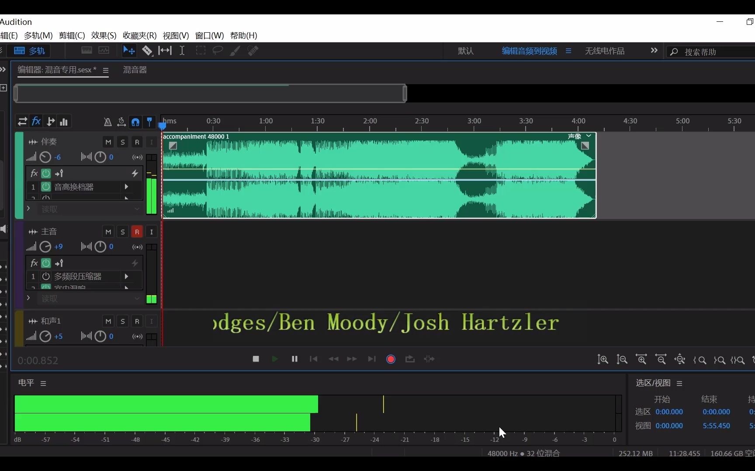This screenshot has width=755, height=471.
Task: Select the Move tool in toolbar
Action: click(x=129, y=51)
